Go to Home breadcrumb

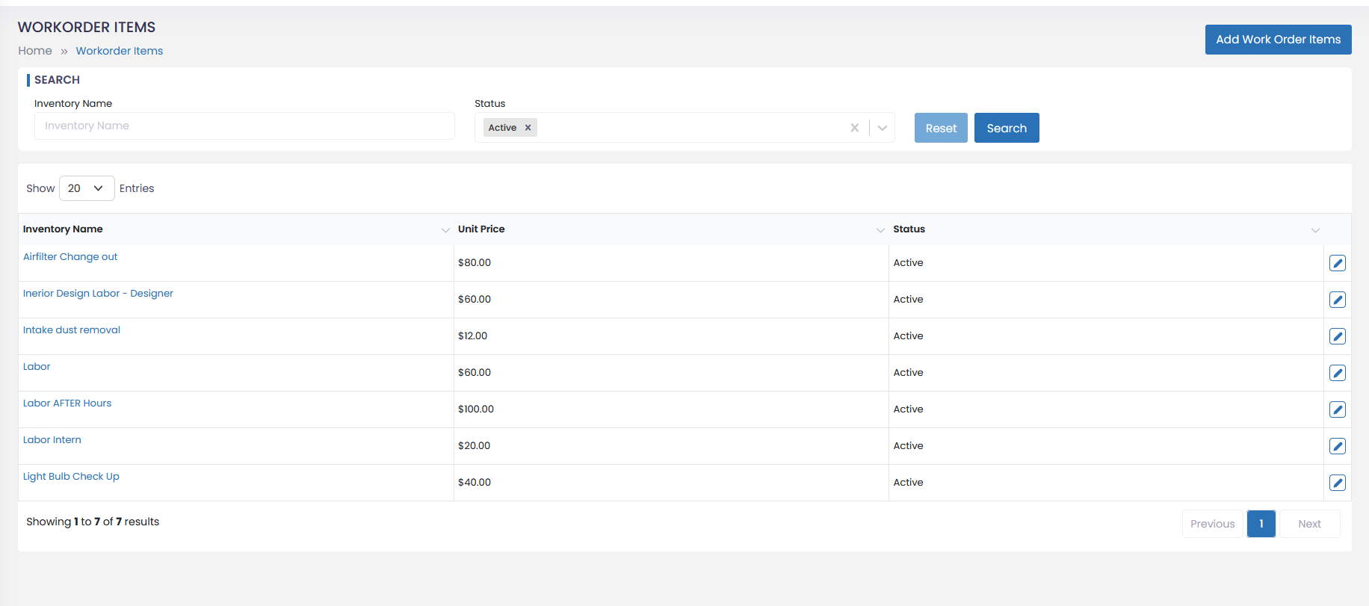coord(35,51)
